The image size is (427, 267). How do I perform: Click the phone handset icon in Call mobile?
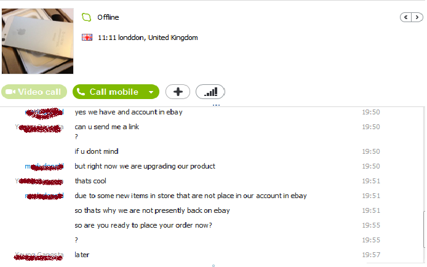(x=81, y=92)
